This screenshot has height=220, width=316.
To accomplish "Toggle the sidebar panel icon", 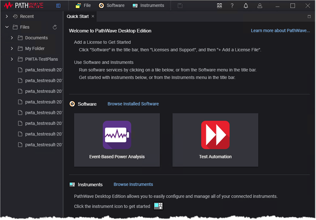I will point(58,5).
